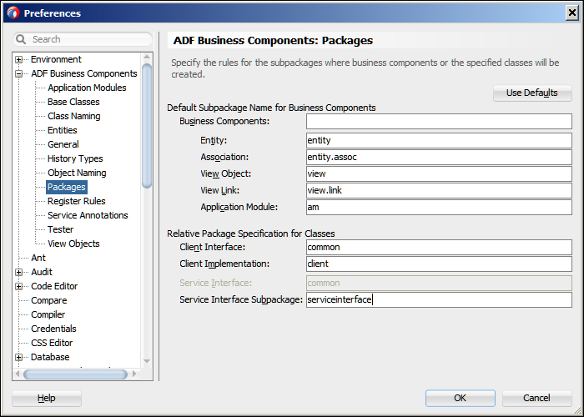
Task: Open Tester preferences
Action: (60, 229)
